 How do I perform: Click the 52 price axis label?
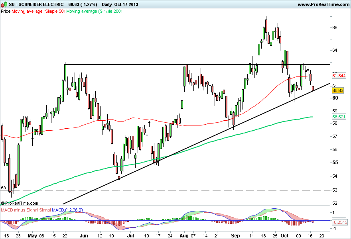click(335, 204)
